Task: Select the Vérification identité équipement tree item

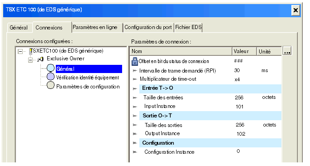Action: click(88, 78)
